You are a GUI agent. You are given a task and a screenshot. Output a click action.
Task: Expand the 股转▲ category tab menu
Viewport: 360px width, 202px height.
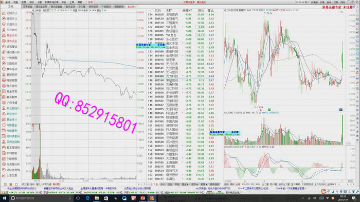(x=204, y=185)
